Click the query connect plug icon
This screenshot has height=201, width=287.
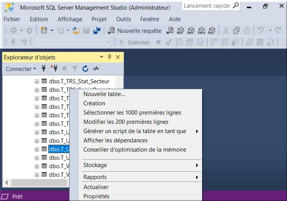13,42
